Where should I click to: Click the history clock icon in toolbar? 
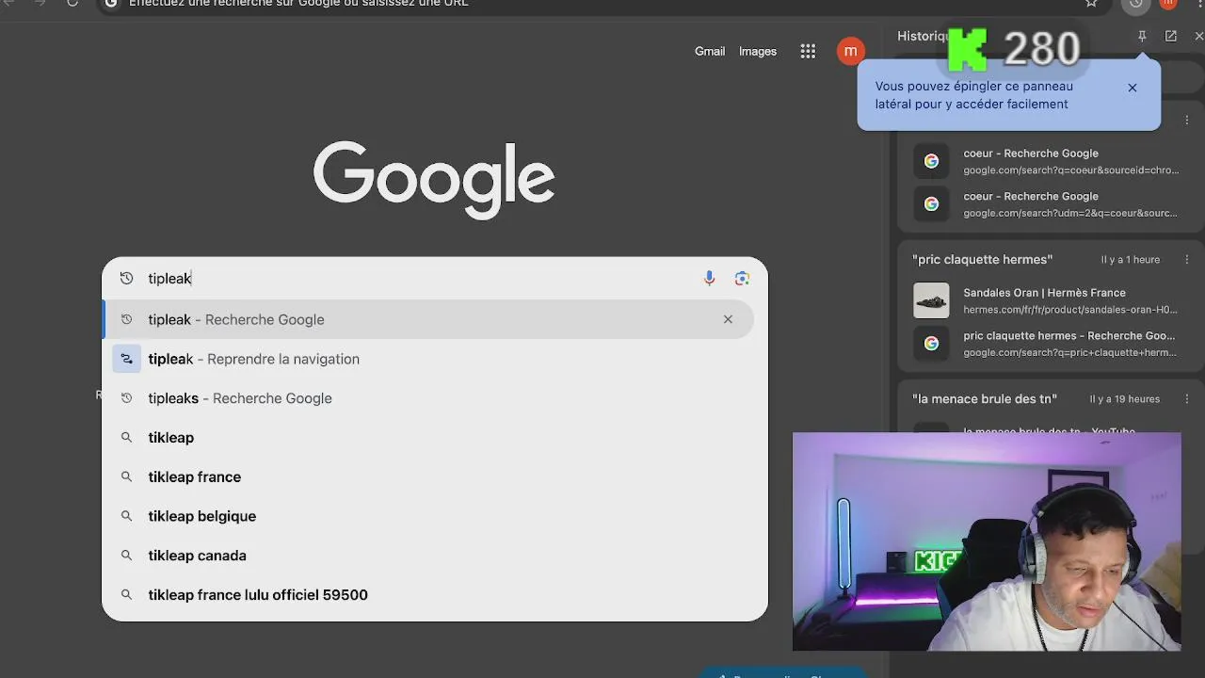[x=1136, y=3]
